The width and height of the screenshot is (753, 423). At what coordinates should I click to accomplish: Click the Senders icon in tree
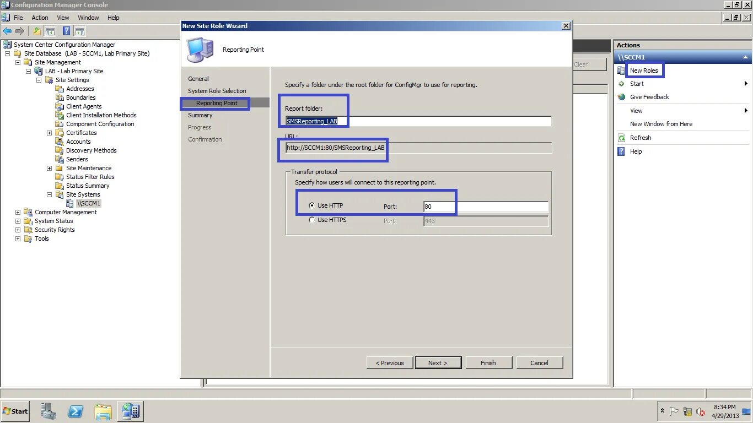coord(60,159)
